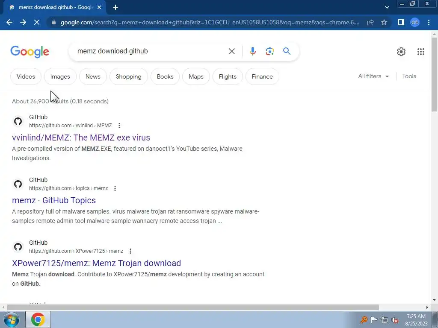The width and height of the screenshot is (438, 328).
Task: Clear the search box with the X icon
Action: pyautogui.click(x=231, y=51)
